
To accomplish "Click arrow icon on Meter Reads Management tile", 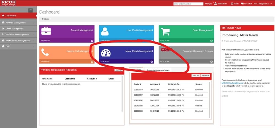I will click(152, 62).
